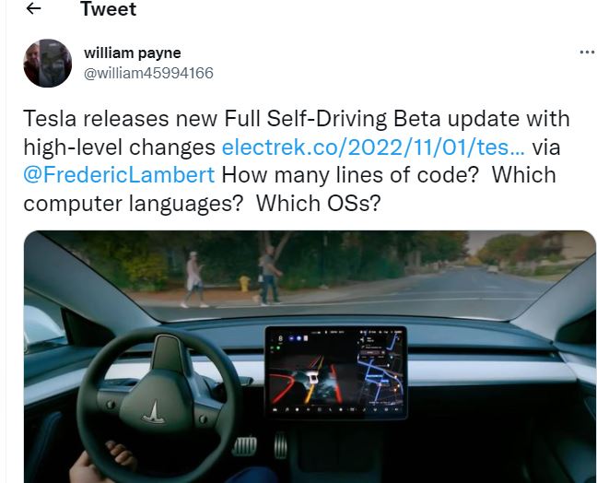Open the tweet's more options ellipsis

(588, 53)
